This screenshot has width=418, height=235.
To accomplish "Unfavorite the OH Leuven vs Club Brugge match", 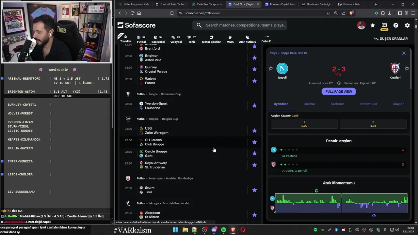I will (254, 142).
